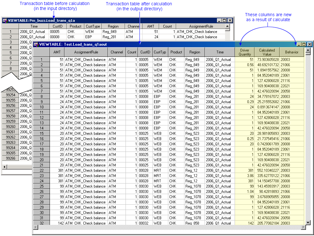
Task: Close the Pm_buzz.Load_trans_q1a window
Action: tap(230, 20)
